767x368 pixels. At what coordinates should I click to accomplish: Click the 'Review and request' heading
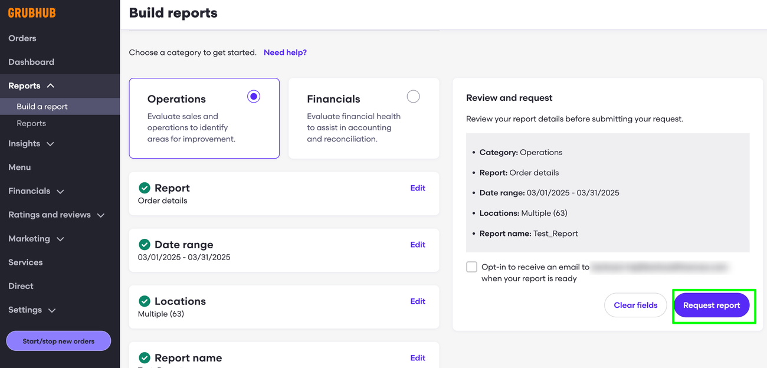(509, 98)
